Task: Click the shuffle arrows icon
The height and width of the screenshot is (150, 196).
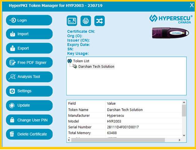Action: click(99, 21)
